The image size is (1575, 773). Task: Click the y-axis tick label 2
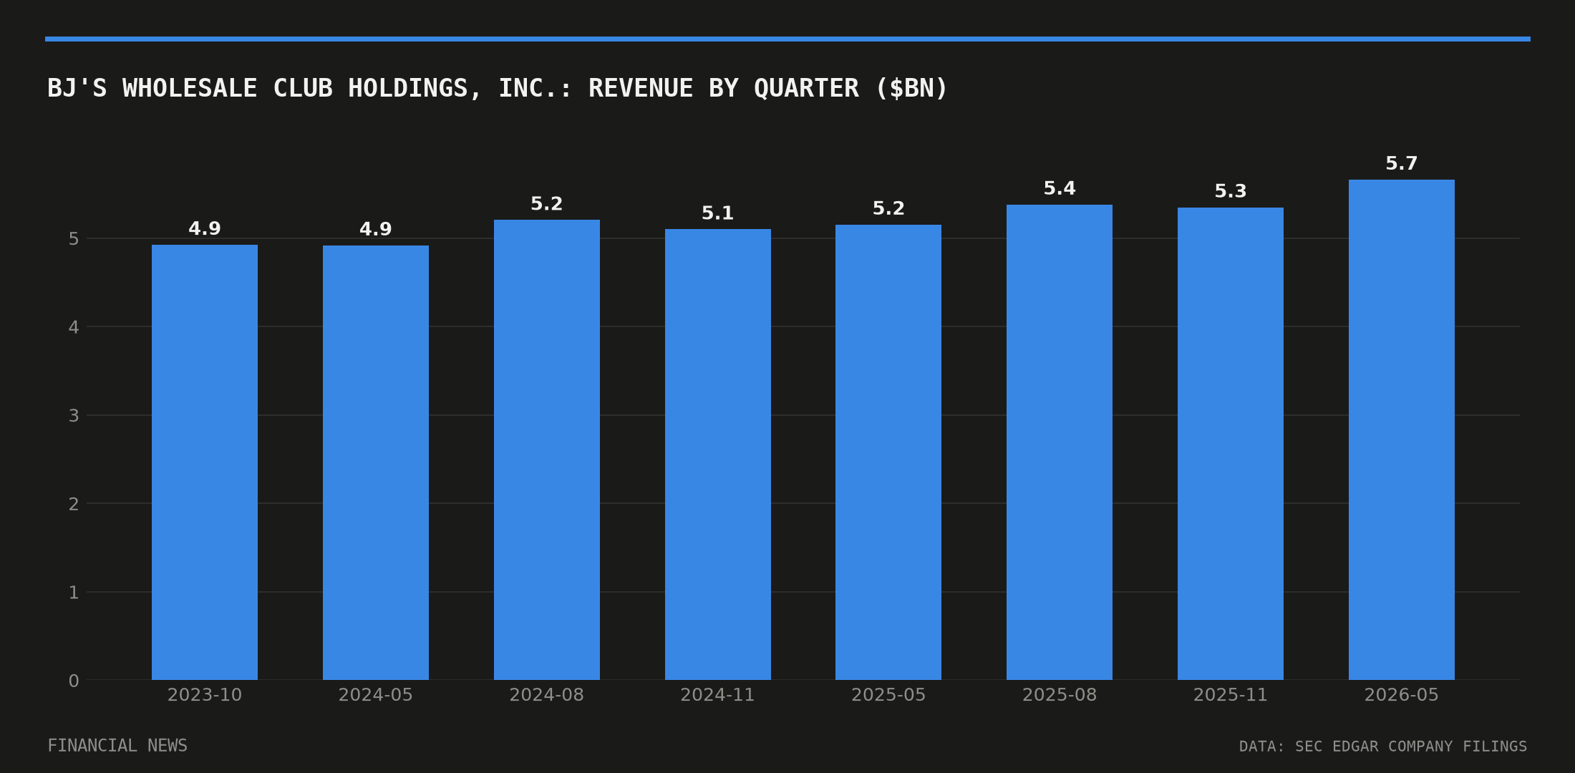tap(74, 505)
